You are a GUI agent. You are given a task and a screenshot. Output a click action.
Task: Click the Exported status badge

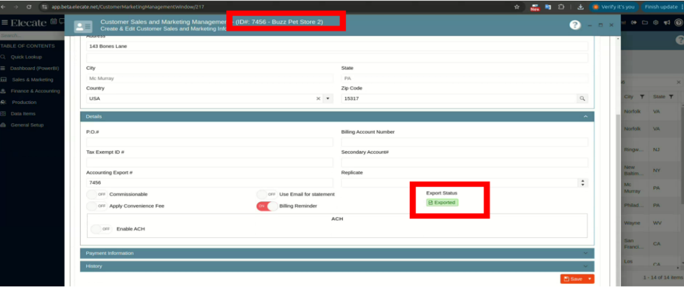click(x=443, y=203)
